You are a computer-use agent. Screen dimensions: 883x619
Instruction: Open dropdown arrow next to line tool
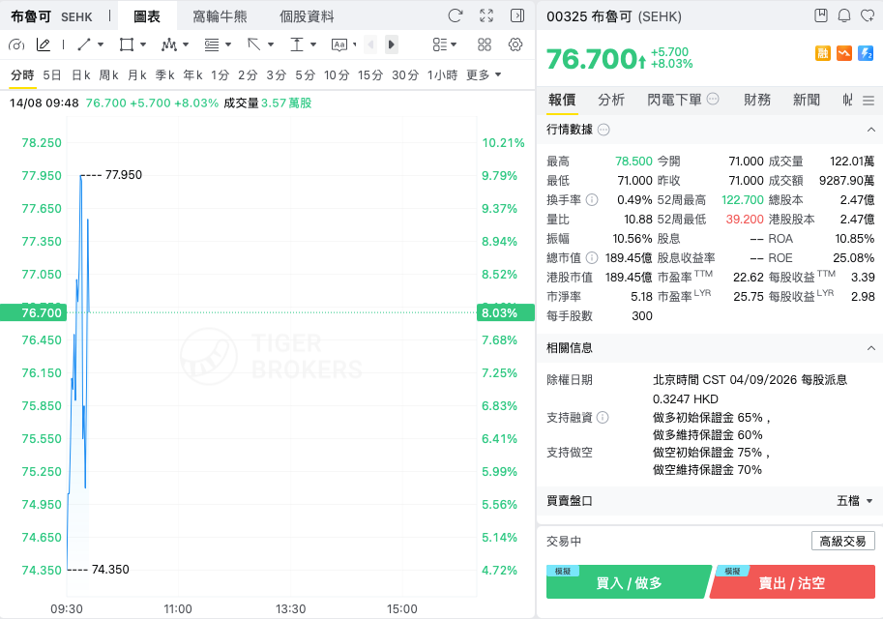[x=101, y=44]
